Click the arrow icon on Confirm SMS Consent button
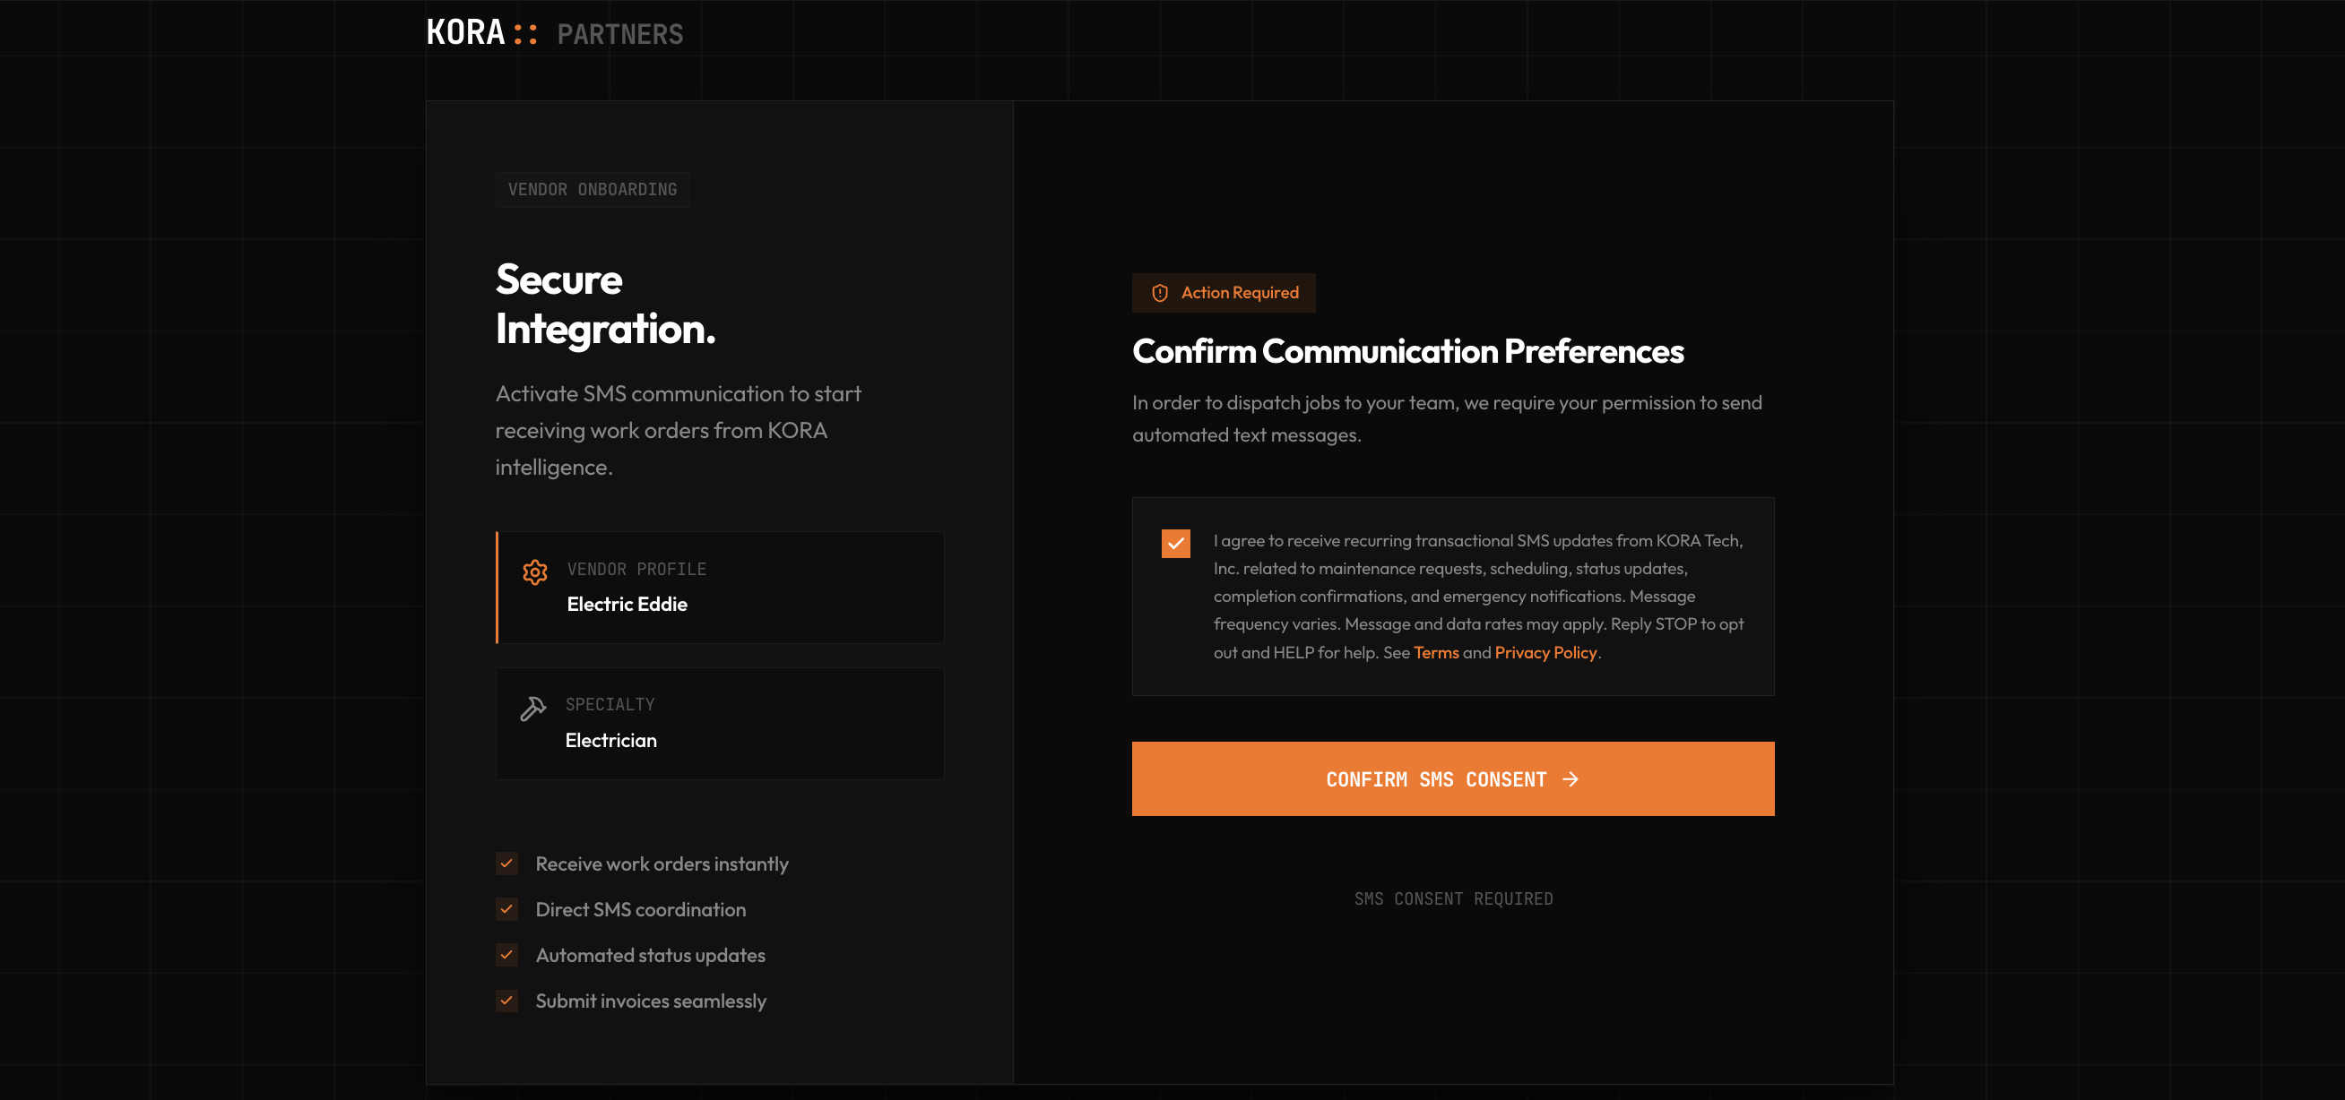2345x1100 pixels. coord(1570,778)
